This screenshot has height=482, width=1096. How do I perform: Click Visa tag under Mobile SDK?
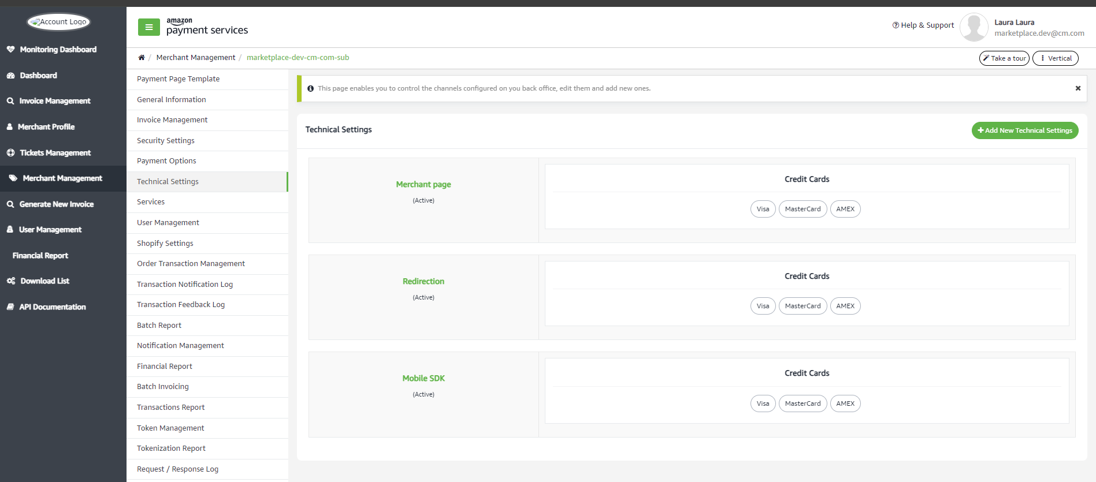coord(763,403)
